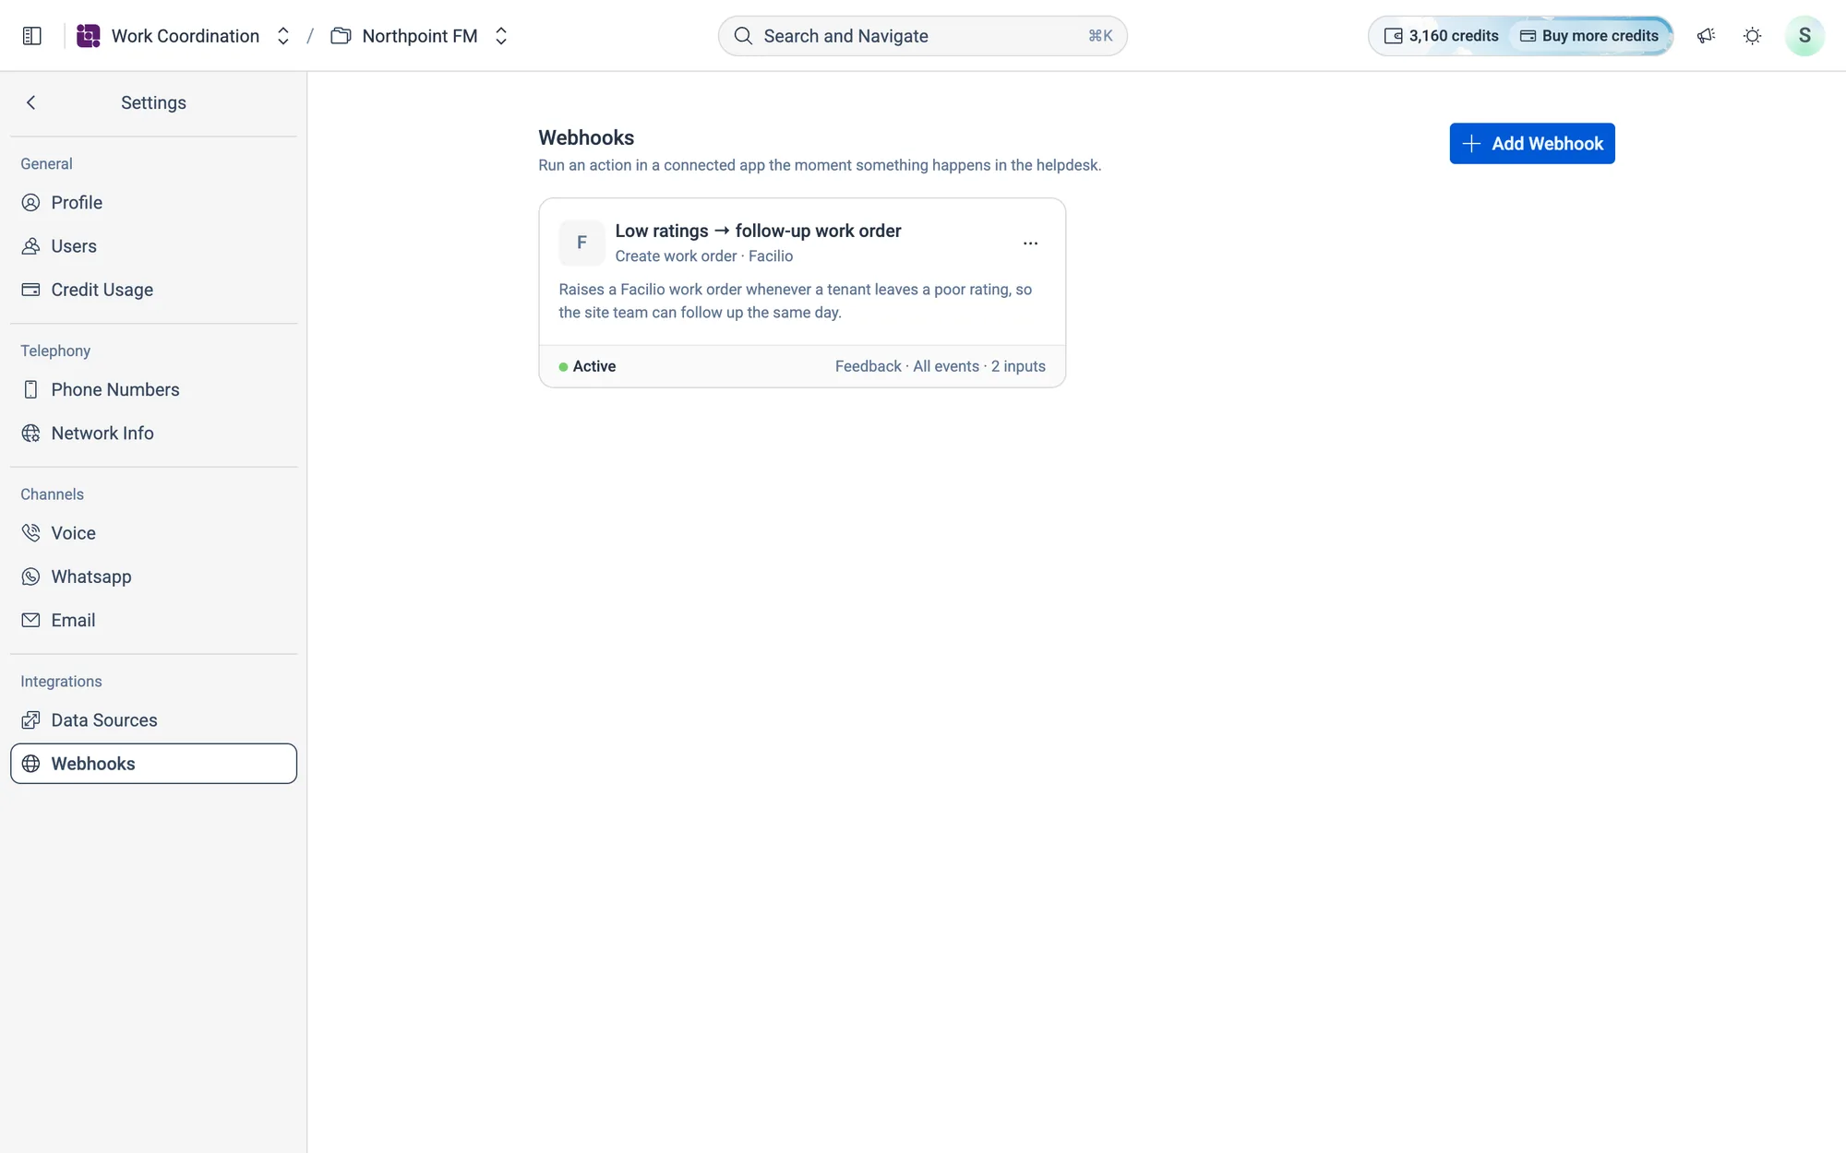The image size is (1846, 1153).
Task: Open Users settings
Action: [153, 246]
